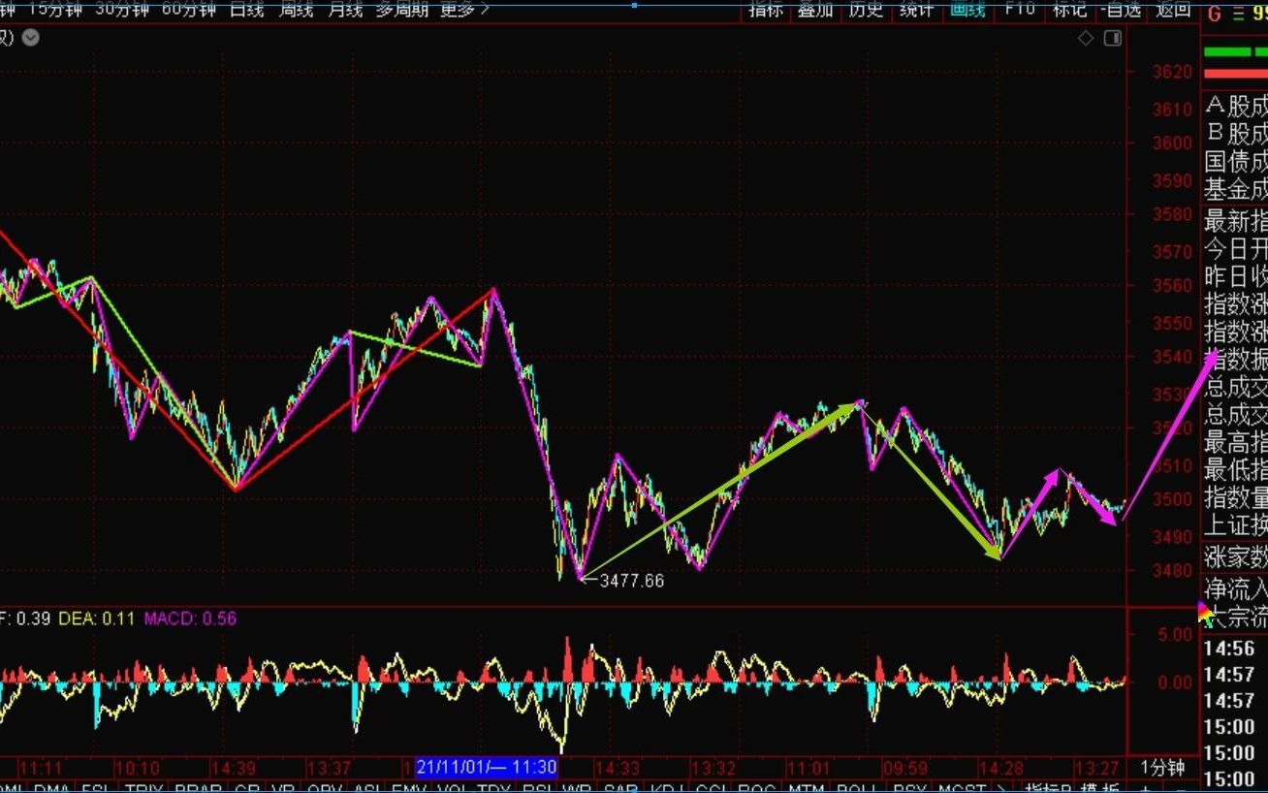Click the 返回 back button
1268x793 pixels.
[x=1173, y=9]
